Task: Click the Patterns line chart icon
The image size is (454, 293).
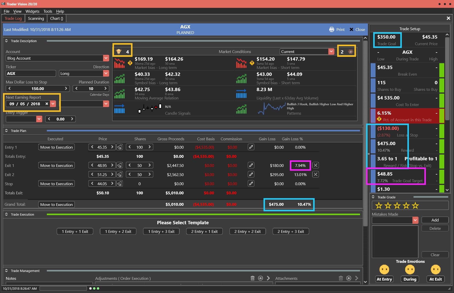Action: click(271, 109)
